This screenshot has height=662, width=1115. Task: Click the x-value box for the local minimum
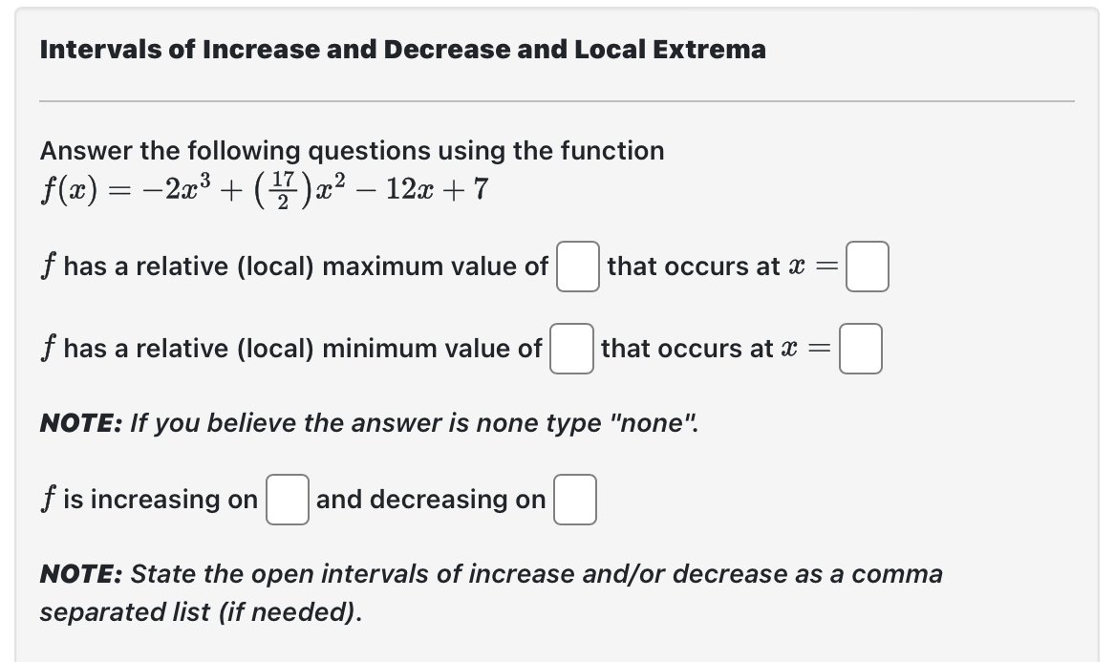coord(859,349)
